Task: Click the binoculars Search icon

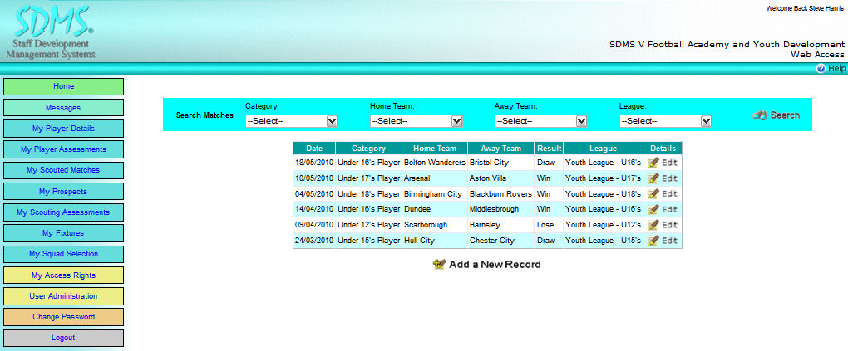Action: point(760,115)
